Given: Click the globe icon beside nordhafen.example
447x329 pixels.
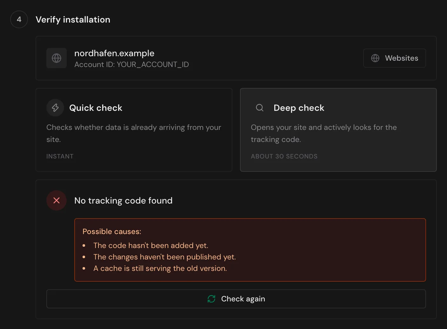Looking at the screenshot, I should (57, 58).
